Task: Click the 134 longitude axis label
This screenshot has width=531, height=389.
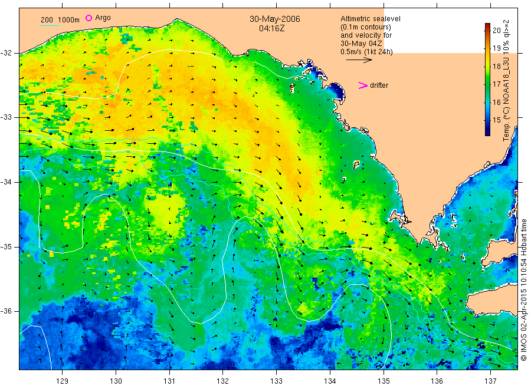Action: (x=330, y=381)
